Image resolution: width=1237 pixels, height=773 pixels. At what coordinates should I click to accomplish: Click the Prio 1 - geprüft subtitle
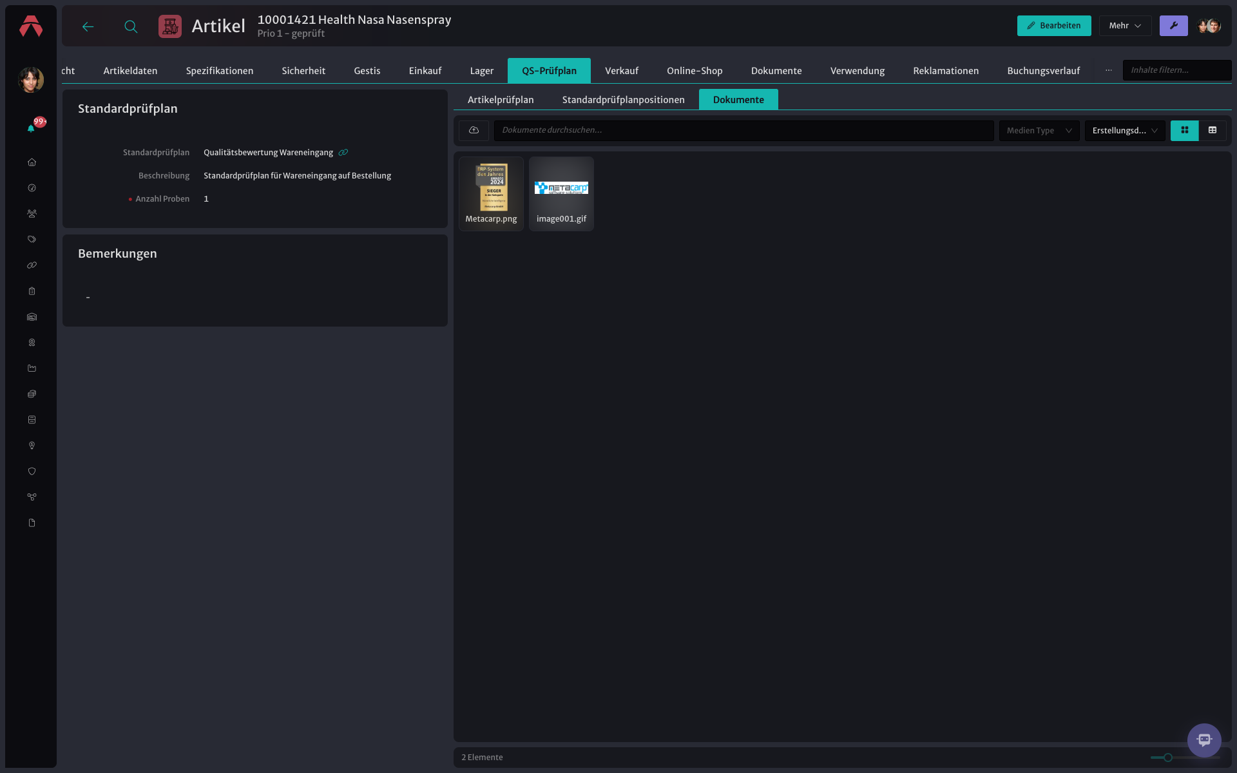click(291, 33)
